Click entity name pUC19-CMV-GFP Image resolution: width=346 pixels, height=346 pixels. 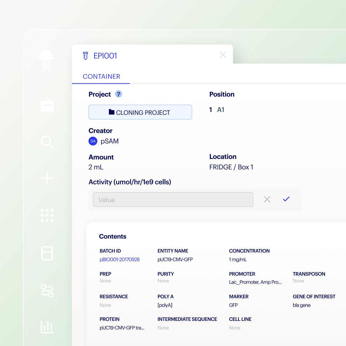(175, 259)
